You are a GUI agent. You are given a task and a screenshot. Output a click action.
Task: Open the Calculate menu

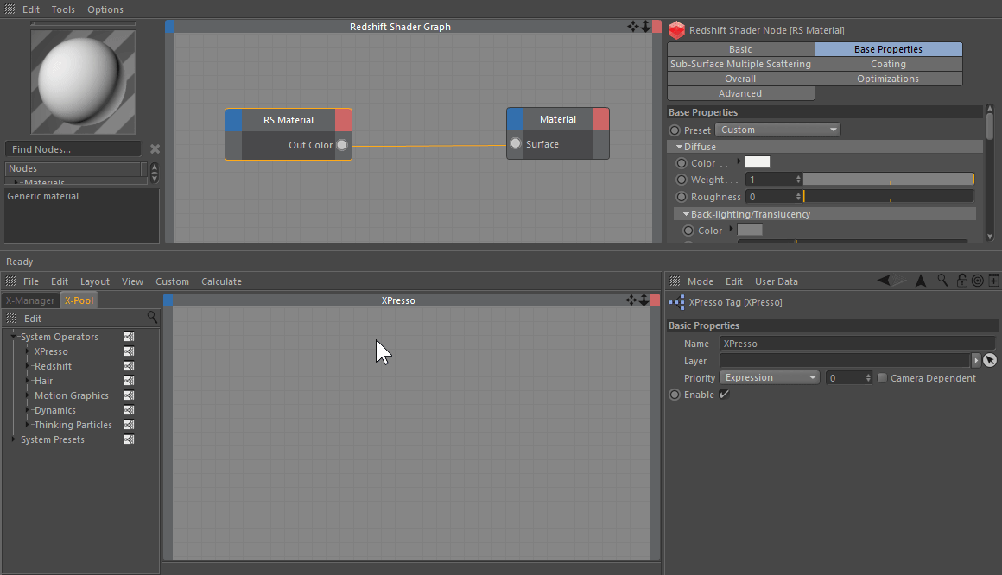tap(221, 281)
